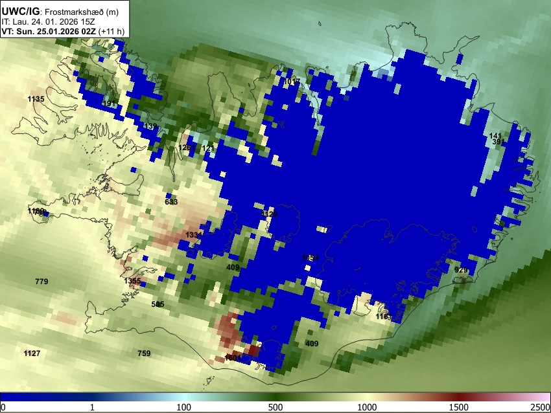The image size is (551, 413).
Task: Click the '1000' tick label on the legend
Action: 367,407
